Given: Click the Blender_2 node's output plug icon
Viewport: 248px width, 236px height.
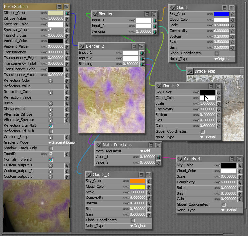Looking at the screenshot, I should click(82, 46).
